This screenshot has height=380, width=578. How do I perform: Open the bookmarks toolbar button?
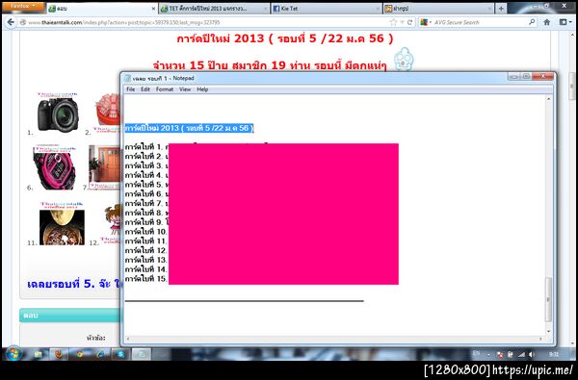pos(565,22)
